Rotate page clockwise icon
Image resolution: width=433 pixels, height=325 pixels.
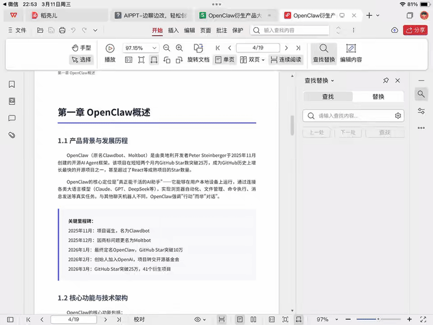(179, 60)
